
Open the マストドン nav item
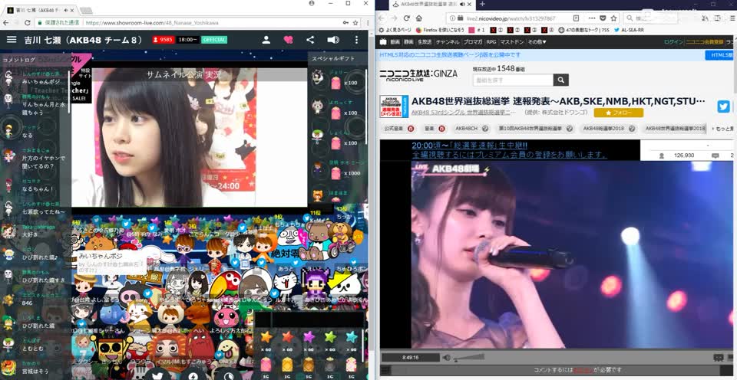pyautogui.click(x=512, y=41)
